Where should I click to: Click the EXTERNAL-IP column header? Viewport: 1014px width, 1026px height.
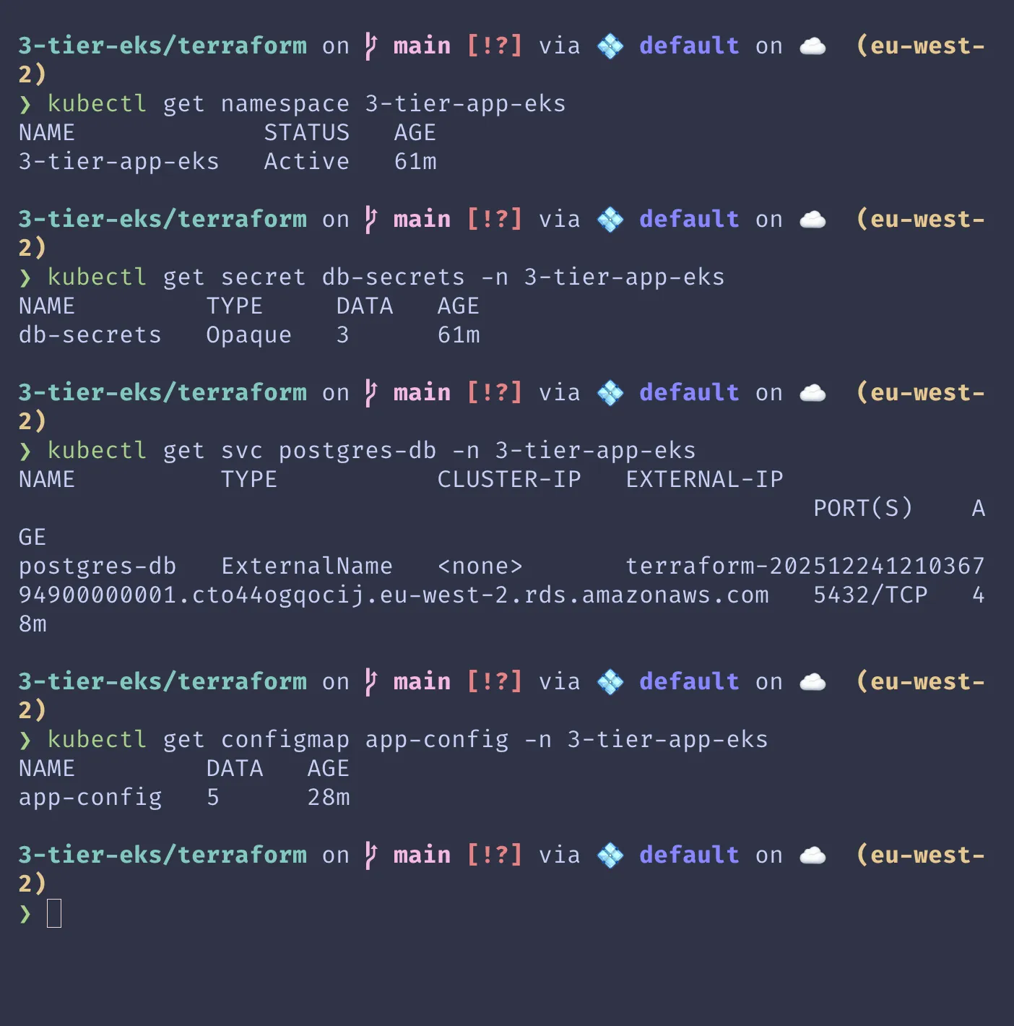coord(704,480)
